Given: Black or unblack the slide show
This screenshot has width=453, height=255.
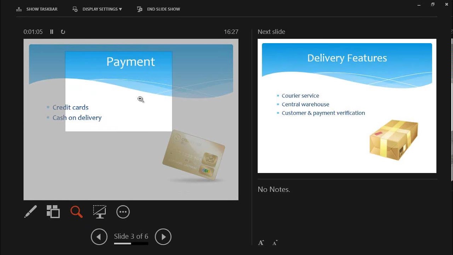Looking at the screenshot, I should (x=99, y=212).
